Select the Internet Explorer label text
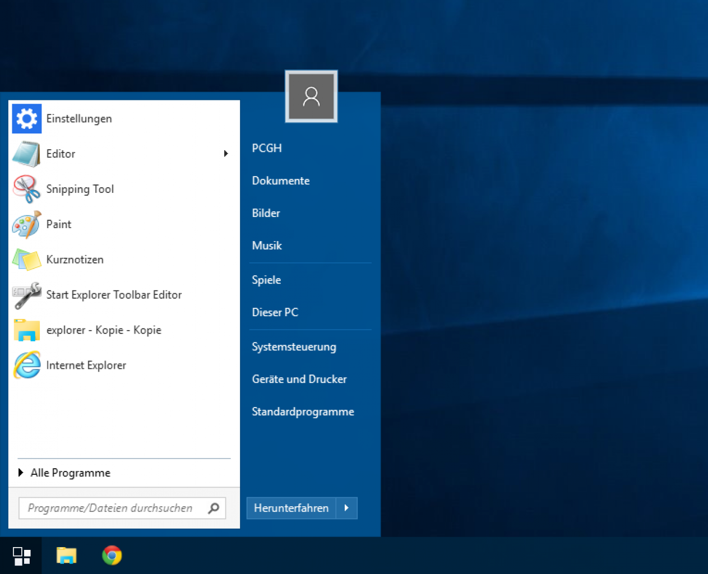Viewport: 708px width, 574px height. pyautogui.click(x=86, y=365)
